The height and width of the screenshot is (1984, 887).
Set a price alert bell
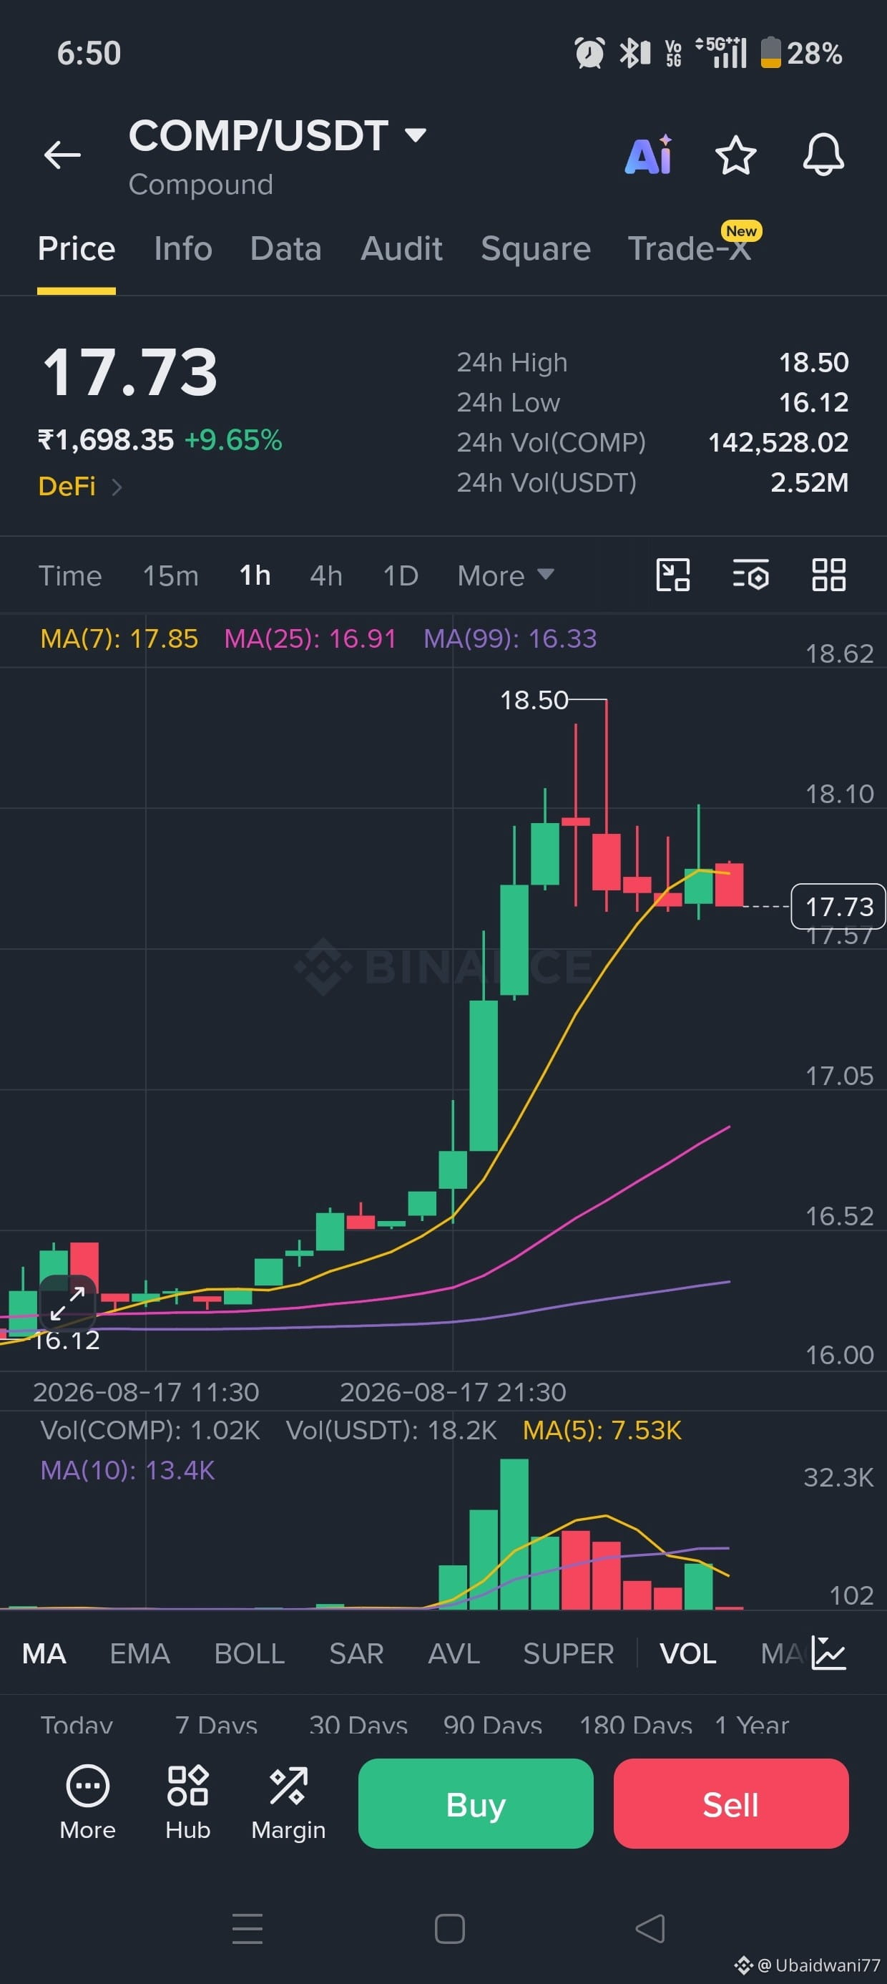pos(823,155)
